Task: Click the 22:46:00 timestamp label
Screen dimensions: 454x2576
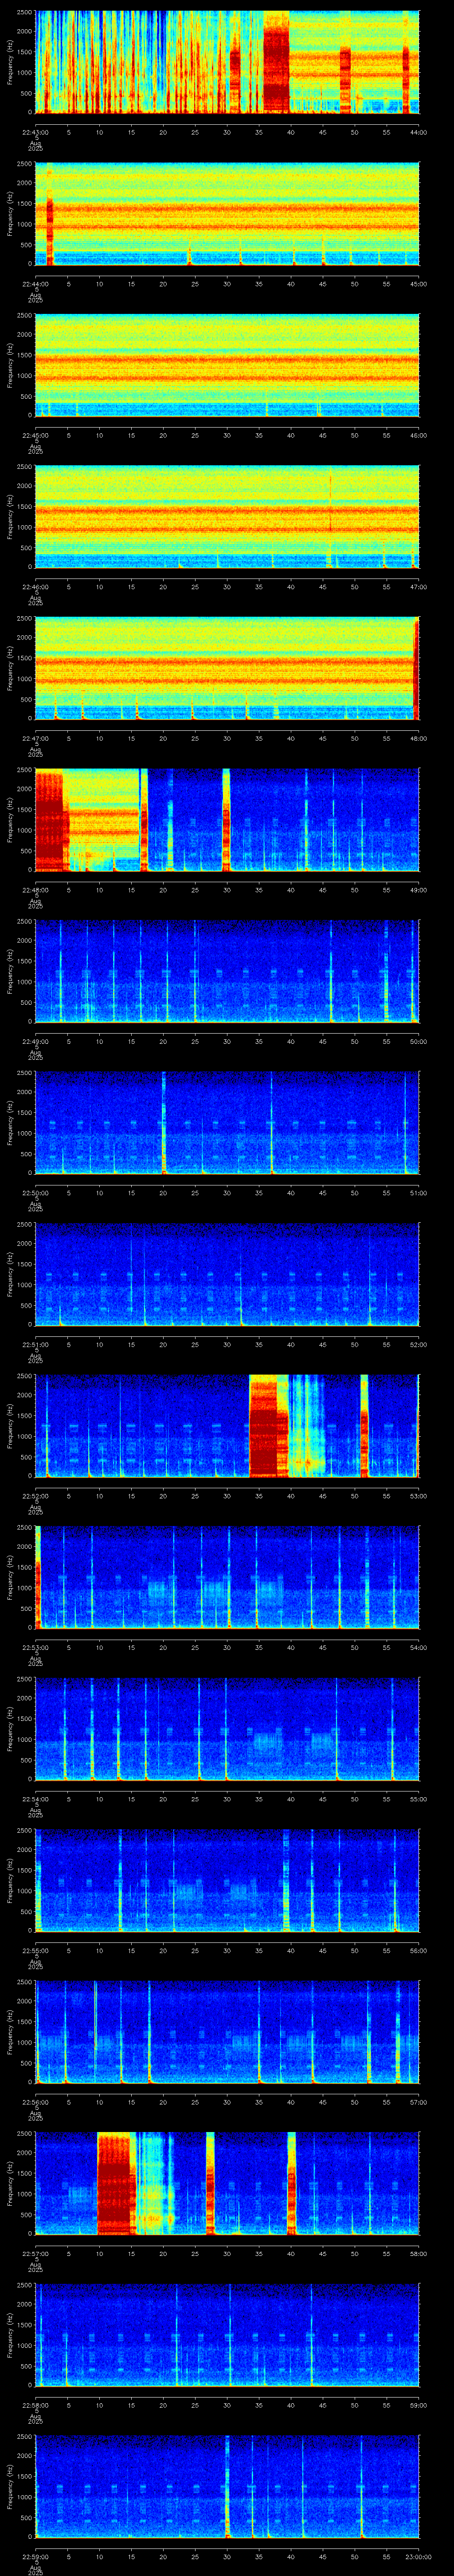Action: click(35, 587)
